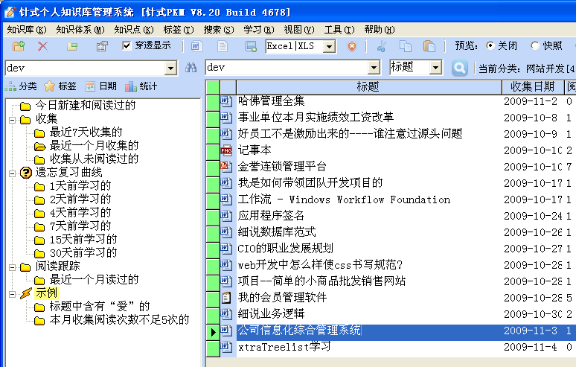Select the 记事本 entry in the list
Screen dimensions: 576x367
click(255, 150)
